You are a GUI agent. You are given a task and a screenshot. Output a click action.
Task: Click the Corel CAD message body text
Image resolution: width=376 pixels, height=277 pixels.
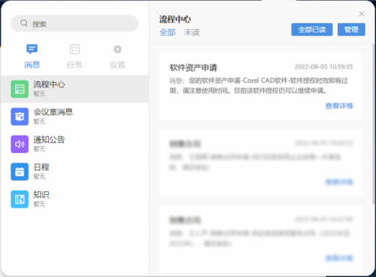click(259, 86)
